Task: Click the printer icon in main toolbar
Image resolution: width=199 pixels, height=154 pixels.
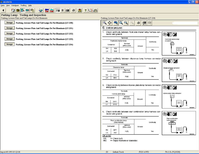Action: coord(73,10)
